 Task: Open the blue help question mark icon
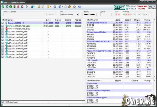(x=79, y=7)
